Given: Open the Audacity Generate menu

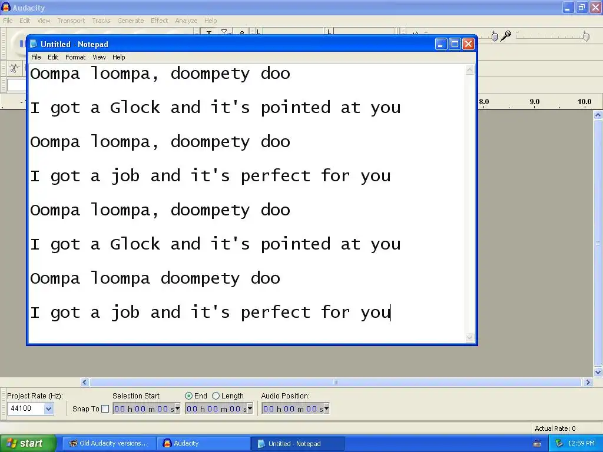Looking at the screenshot, I should [130, 21].
